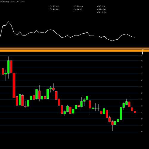
Task: Click the 62 price axis label
Action: click(x=142, y=80)
